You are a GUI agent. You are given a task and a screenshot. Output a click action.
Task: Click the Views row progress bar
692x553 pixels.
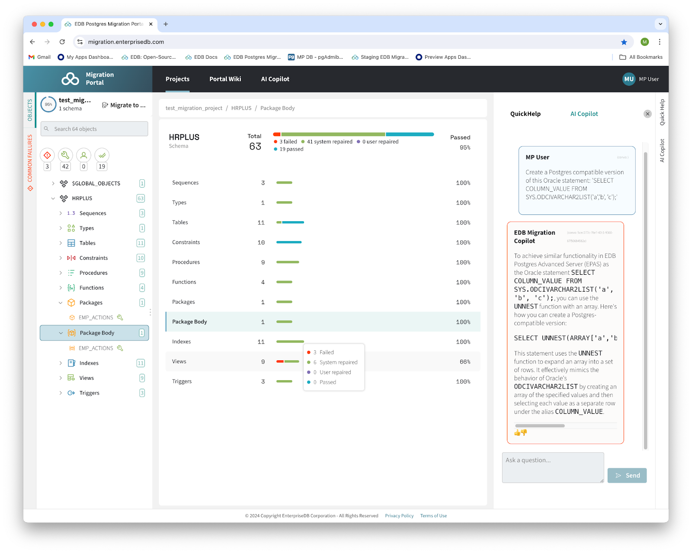point(288,362)
